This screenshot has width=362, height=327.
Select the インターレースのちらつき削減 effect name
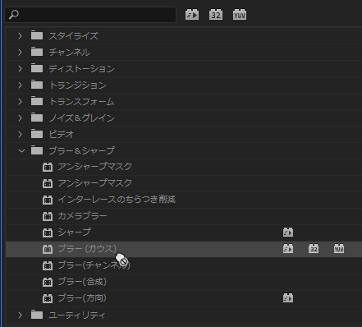pos(117,200)
